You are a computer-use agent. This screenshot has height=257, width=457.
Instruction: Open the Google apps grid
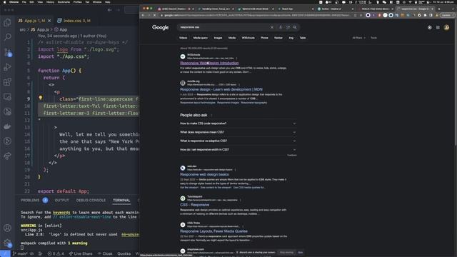(438, 27)
